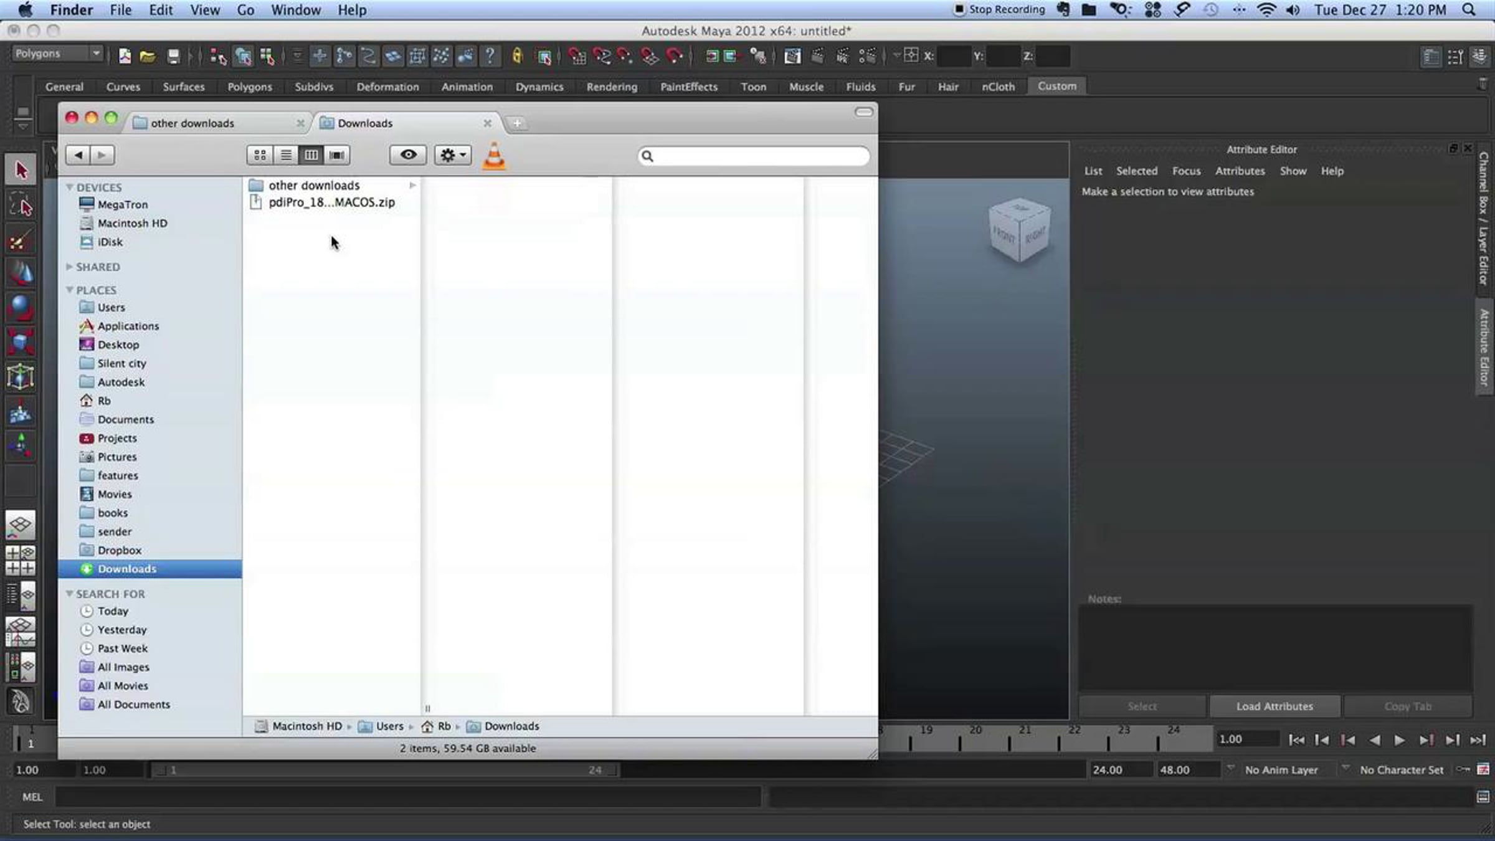Screen dimensions: 1495x841
Task: Open the Finder action gear menu
Action: 453,154
